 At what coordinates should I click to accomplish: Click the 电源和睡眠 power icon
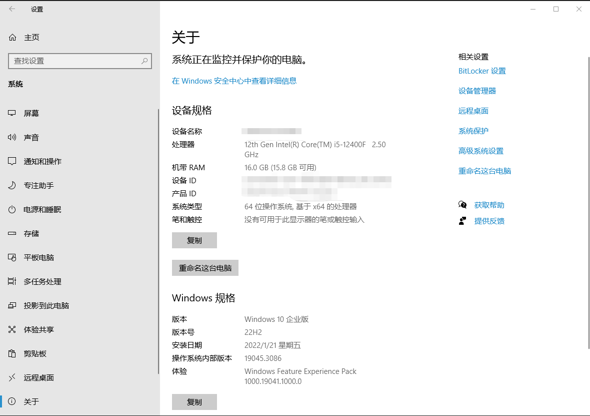pos(12,210)
